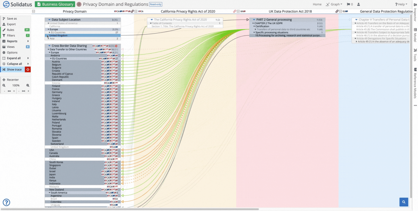Go to Home
This screenshot has height=211, width=418.
tap(317, 4)
